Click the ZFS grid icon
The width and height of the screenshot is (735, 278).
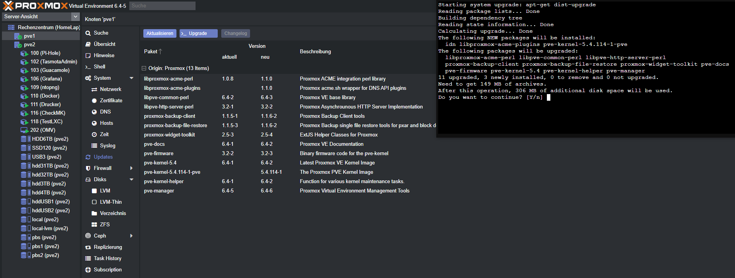(94, 225)
